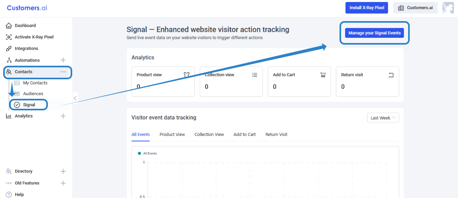This screenshot has width=458, height=198.
Task: Select the Add to Cart tab
Action: pos(245,135)
